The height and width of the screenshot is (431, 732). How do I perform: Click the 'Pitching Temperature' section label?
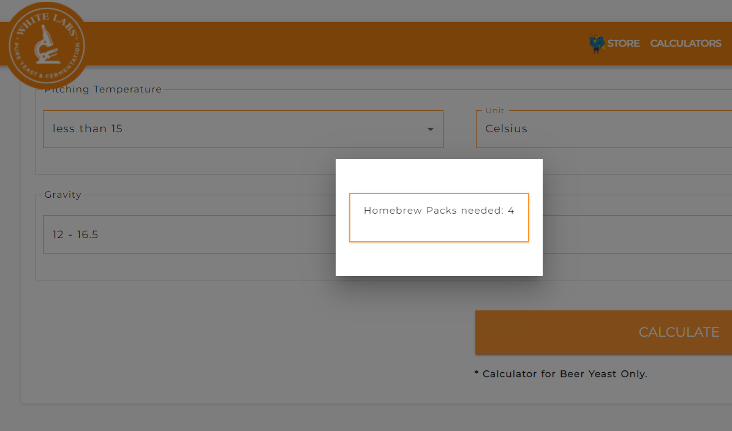[x=103, y=89]
